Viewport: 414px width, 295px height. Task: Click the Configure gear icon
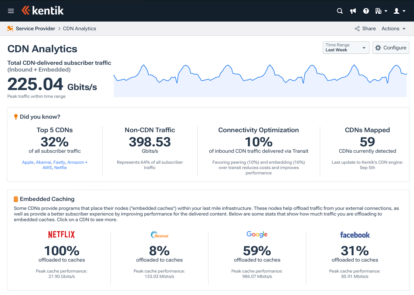378,47
